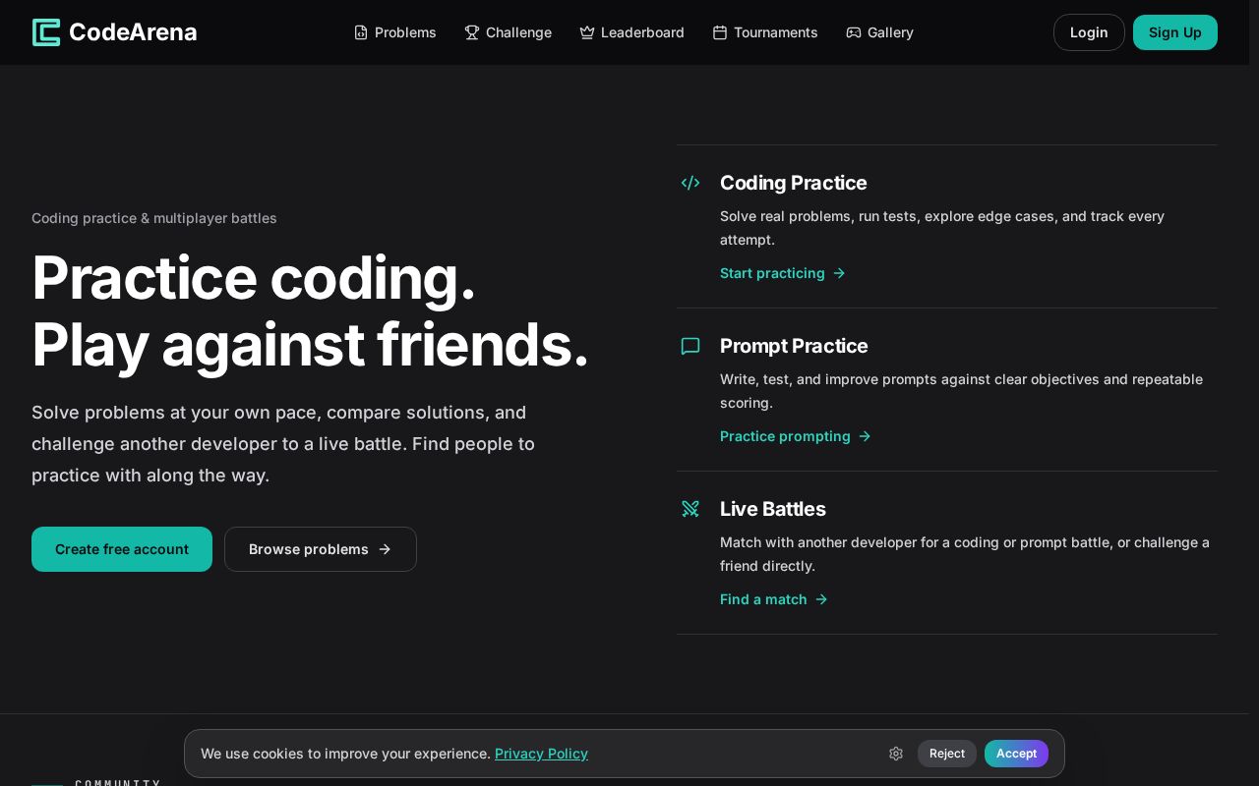This screenshot has width=1259, height=786.
Task: Click the Coding Practice heading
Action: click(793, 183)
